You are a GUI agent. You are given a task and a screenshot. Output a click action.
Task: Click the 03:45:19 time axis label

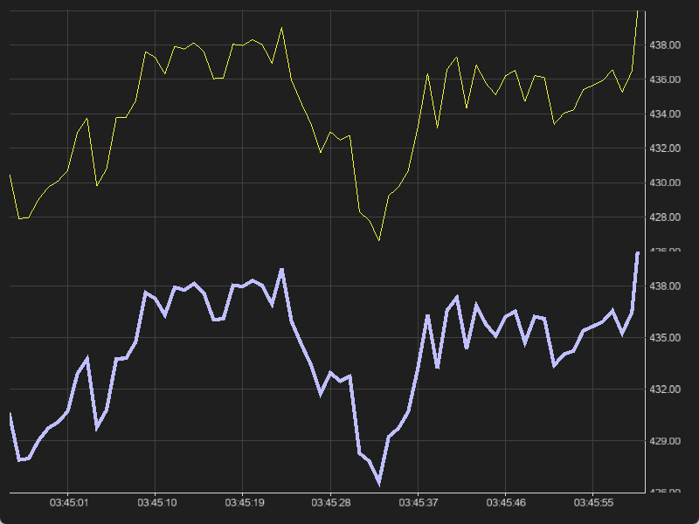(244, 504)
